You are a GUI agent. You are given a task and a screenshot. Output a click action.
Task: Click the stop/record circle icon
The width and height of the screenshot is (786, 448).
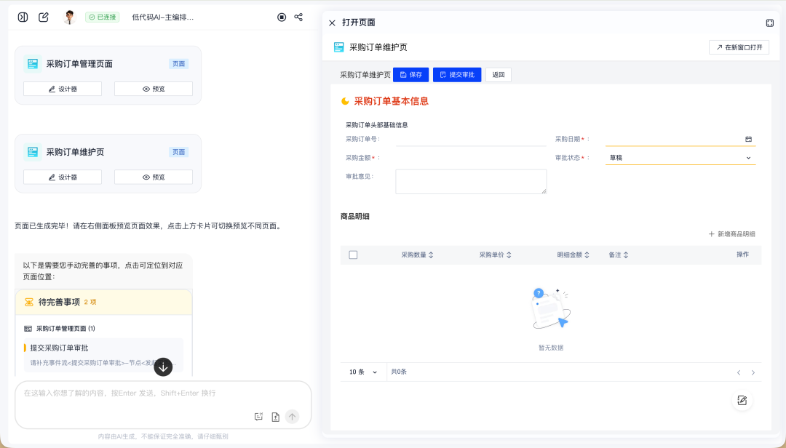282,17
